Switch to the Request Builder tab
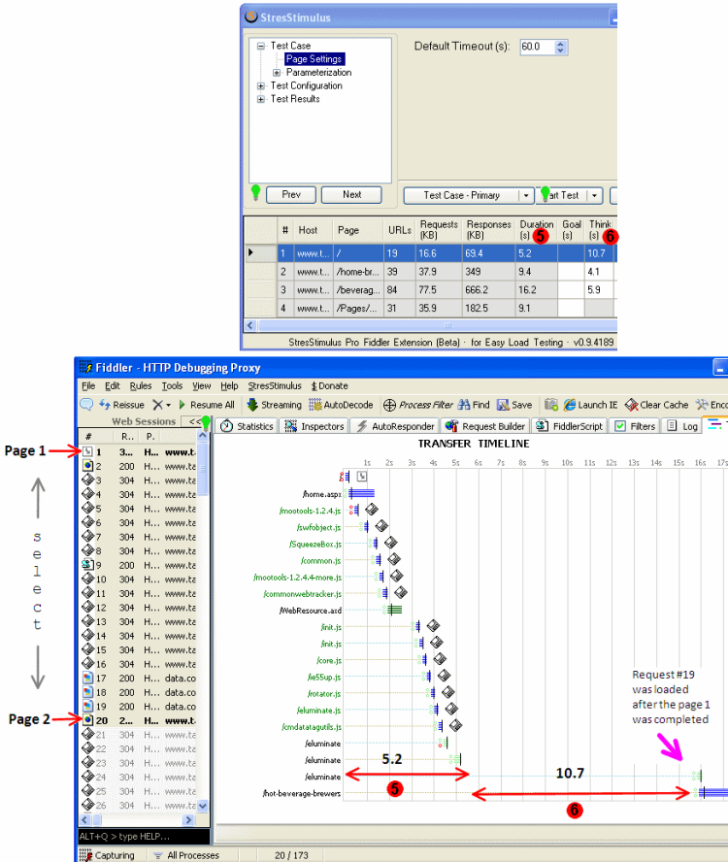 [x=486, y=426]
